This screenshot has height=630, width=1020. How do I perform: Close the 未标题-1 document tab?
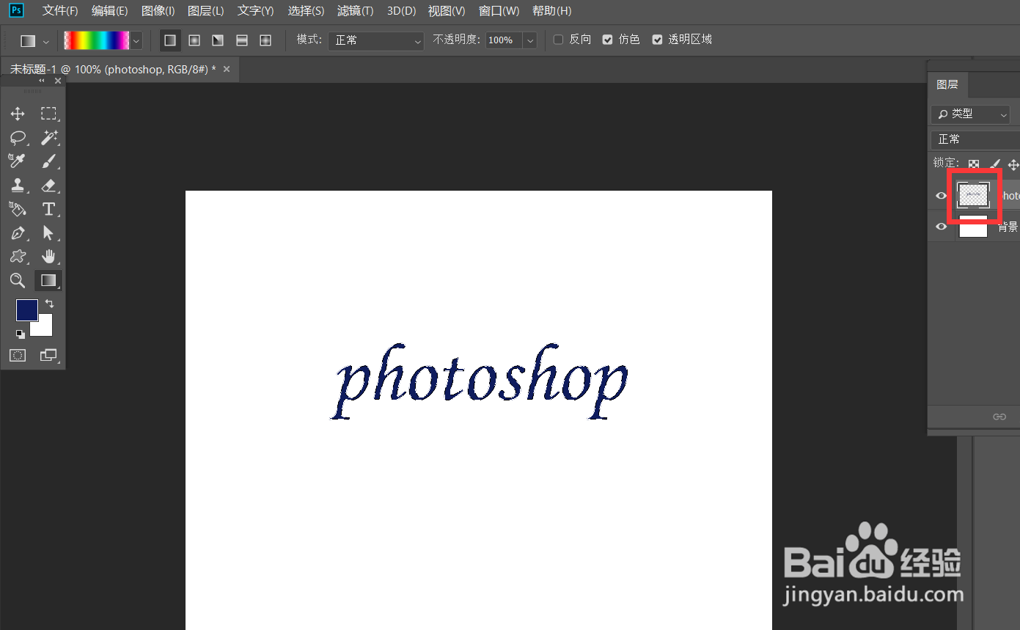[x=227, y=69]
